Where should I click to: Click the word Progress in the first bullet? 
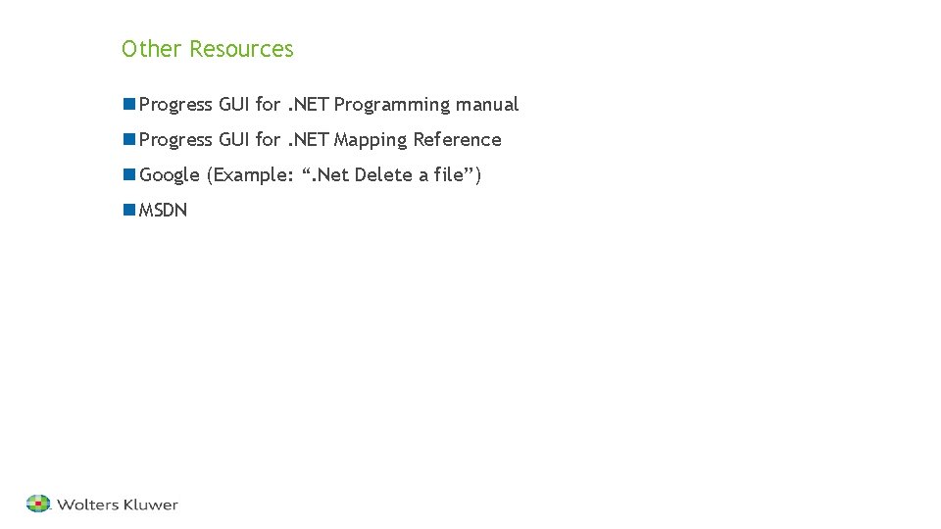tap(175, 105)
